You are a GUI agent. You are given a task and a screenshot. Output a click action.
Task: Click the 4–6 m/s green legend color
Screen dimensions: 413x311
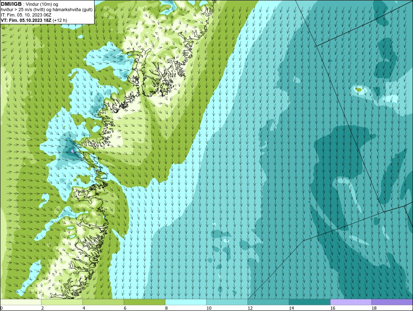pyautogui.click(x=103, y=302)
